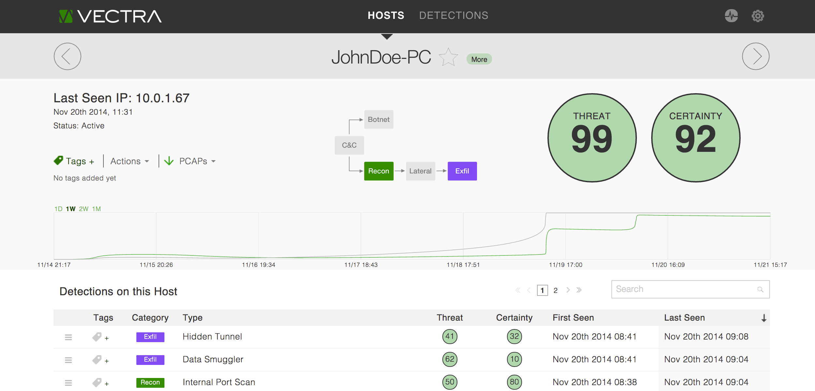
Task: Select the 1W time range
Action: 71,209
